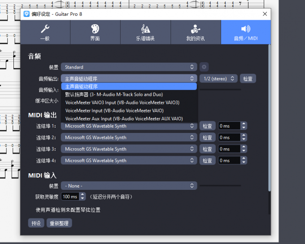Image resolution: width=305 pixels, height=244 pixels.
Task: Switch to the 我的资讯 tab
Action: [x=196, y=32]
